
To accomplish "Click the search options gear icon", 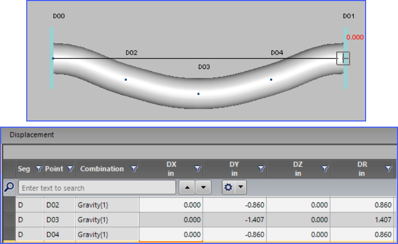I will (228, 187).
